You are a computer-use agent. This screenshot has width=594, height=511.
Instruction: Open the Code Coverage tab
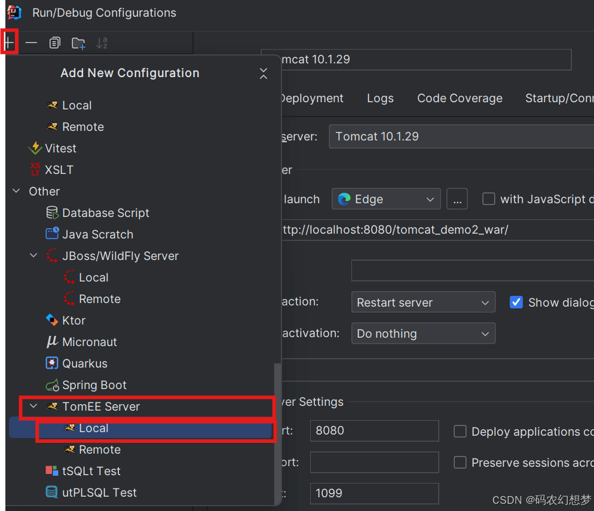click(x=460, y=98)
